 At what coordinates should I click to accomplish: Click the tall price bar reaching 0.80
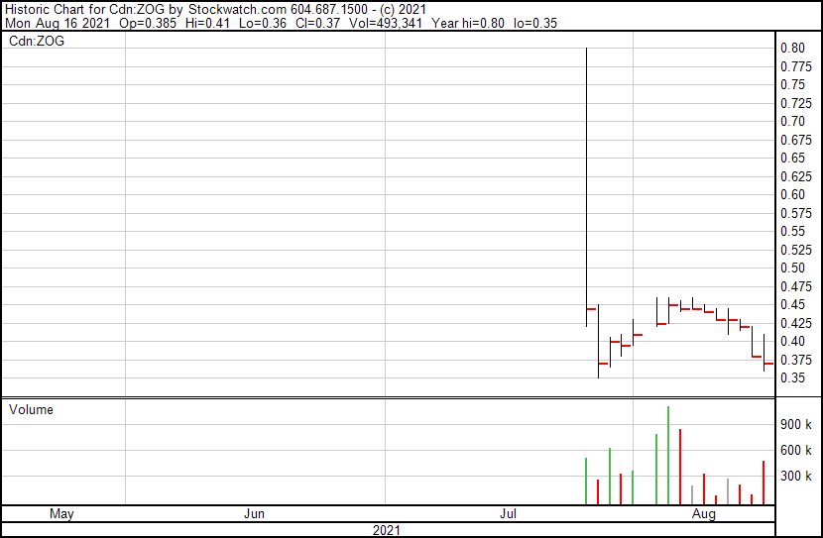pyautogui.click(x=587, y=187)
